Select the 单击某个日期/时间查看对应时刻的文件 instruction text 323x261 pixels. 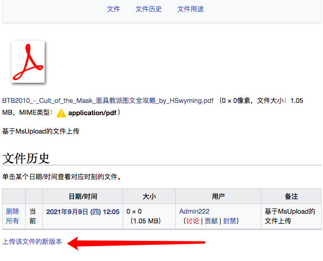(x=62, y=176)
